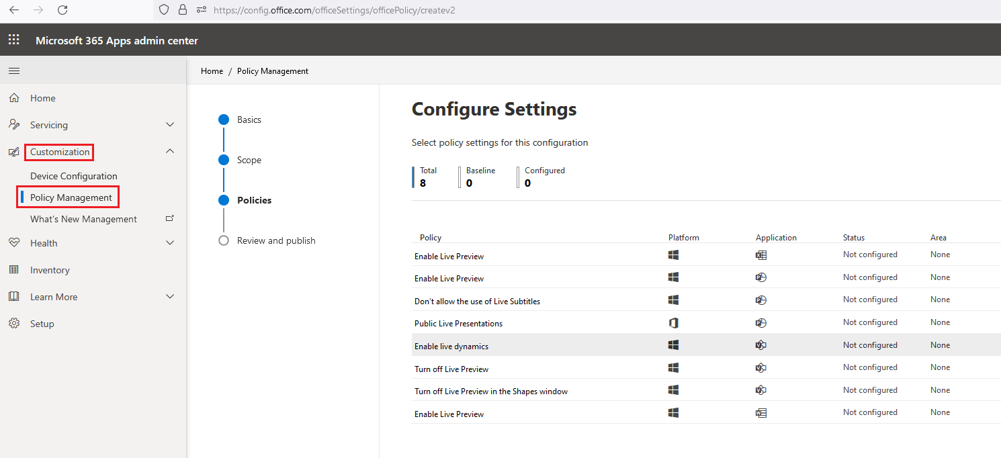Click the browser address bar URL
1001x458 pixels.
pyautogui.click(x=335, y=10)
